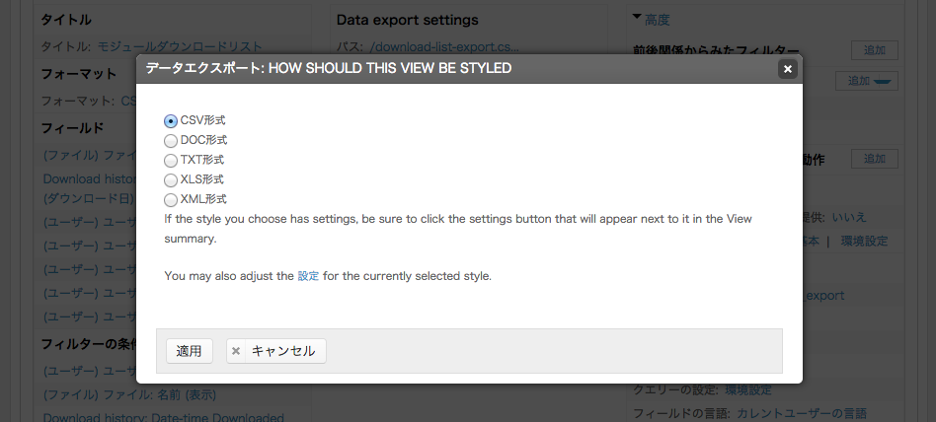Collapse the 高度 section triangle
936x422 pixels.
pos(637,18)
